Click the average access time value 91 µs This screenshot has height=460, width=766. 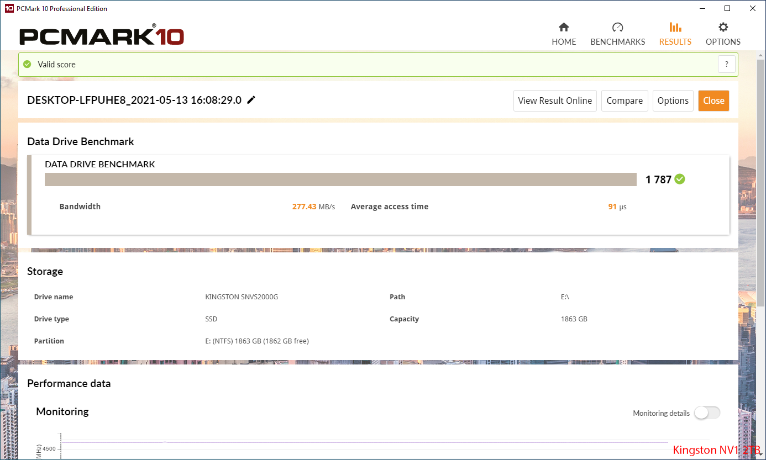pyautogui.click(x=617, y=207)
